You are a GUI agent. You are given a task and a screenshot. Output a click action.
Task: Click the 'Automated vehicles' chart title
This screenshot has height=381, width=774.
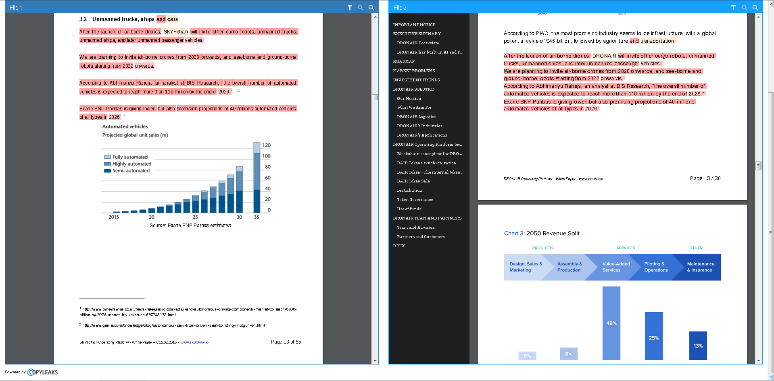tap(125, 126)
